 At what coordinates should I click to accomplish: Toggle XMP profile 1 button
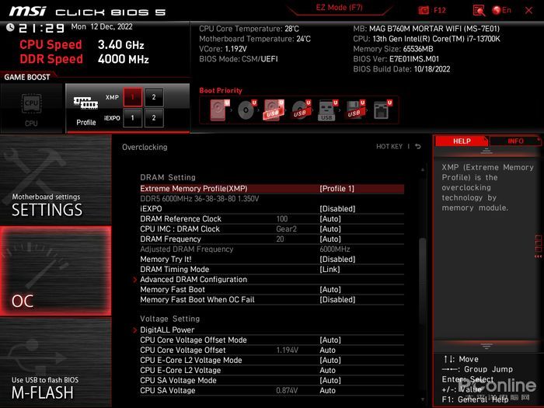tap(133, 97)
